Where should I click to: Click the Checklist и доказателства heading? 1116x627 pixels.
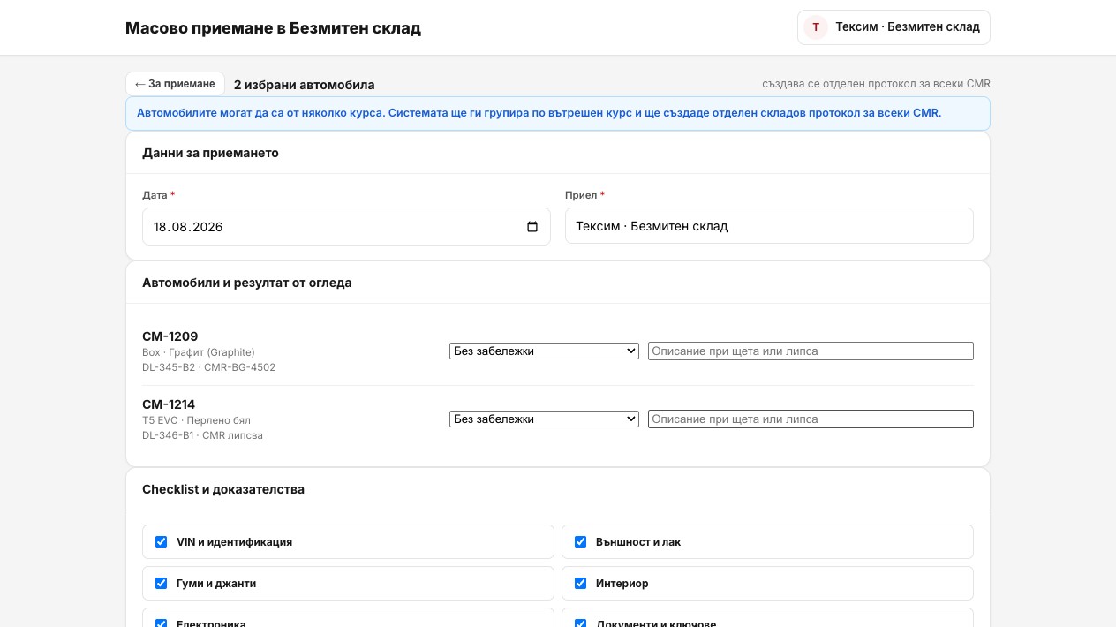(x=223, y=489)
